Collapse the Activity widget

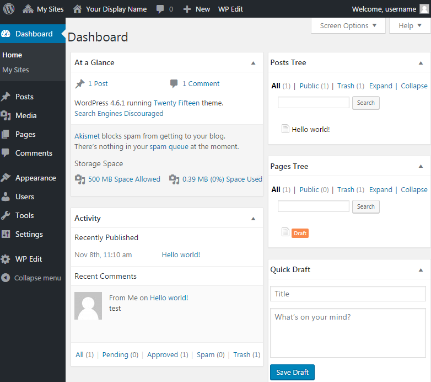pyautogui.click(x=254, y=219)
